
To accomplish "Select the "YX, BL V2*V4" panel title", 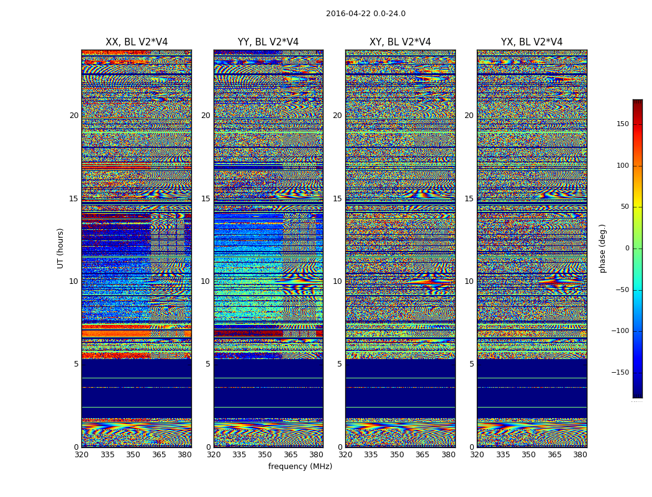I will pos(532,42).
